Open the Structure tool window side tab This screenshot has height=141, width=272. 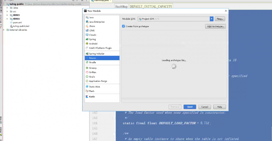(x=1, y=21)
